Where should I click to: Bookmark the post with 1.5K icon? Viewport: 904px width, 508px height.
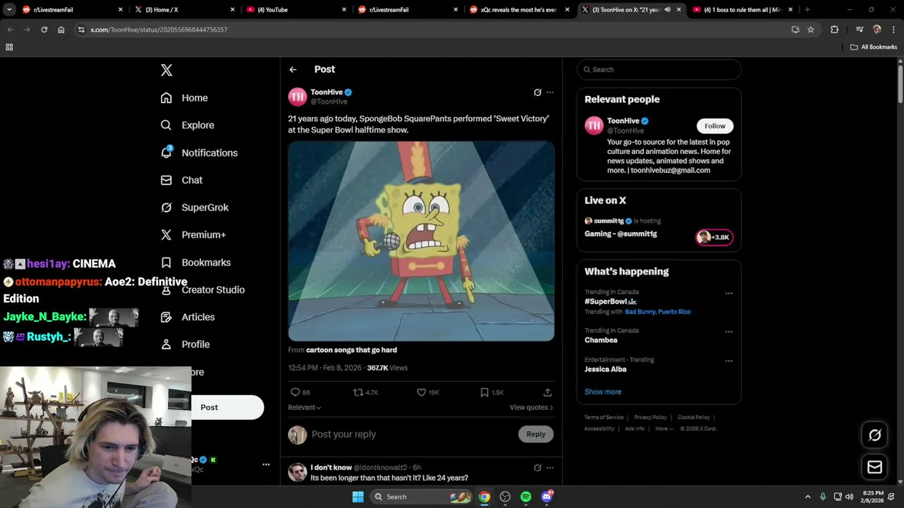(x=484, y=392)
